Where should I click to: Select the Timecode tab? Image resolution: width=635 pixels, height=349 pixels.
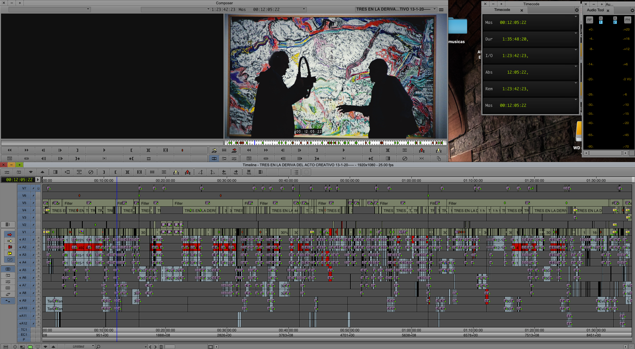click(x=502, y=10)
